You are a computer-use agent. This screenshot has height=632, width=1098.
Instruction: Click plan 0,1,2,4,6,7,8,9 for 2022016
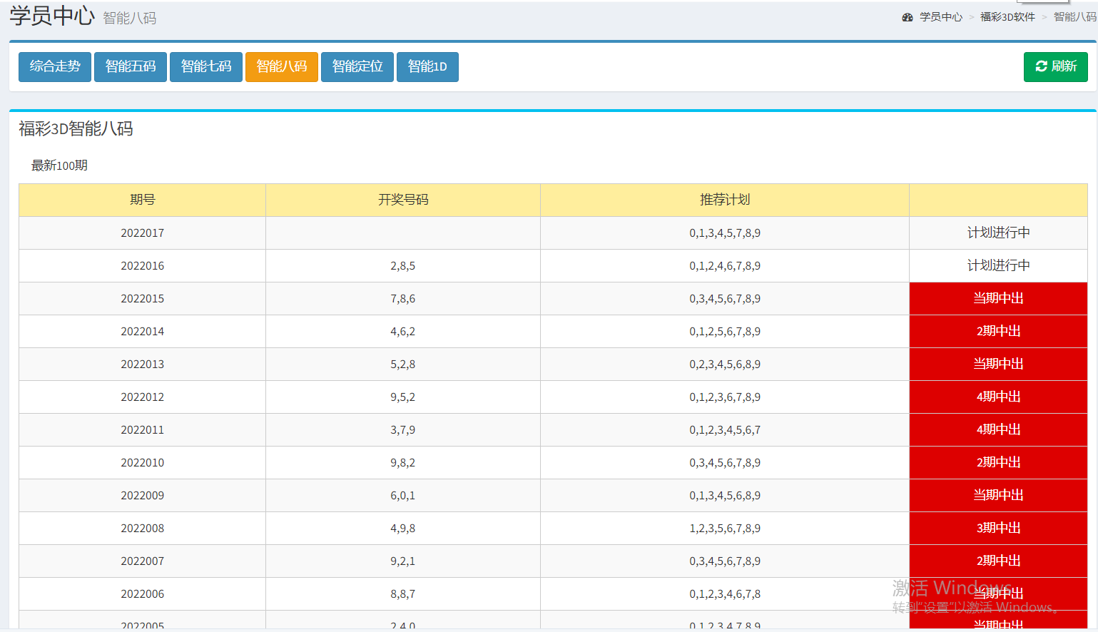(x=725, y=266)
